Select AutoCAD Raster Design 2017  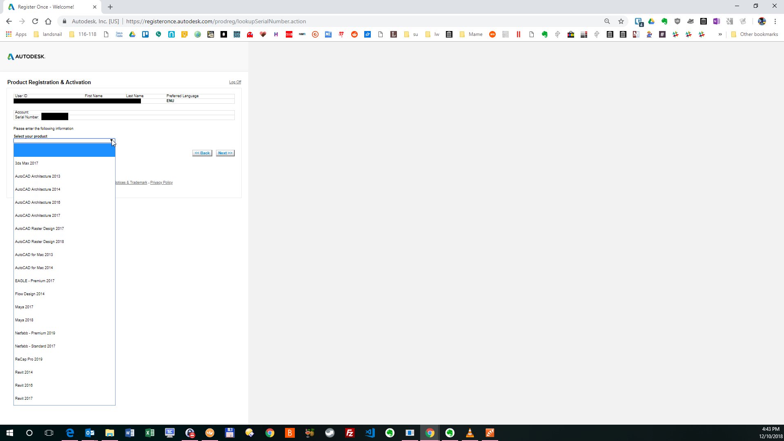pyautogui.click(x=65, y=229)
